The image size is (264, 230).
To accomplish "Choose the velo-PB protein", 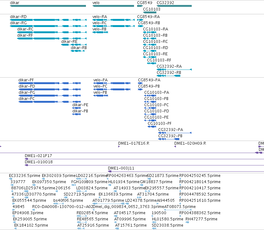I will tap(101, 96).
